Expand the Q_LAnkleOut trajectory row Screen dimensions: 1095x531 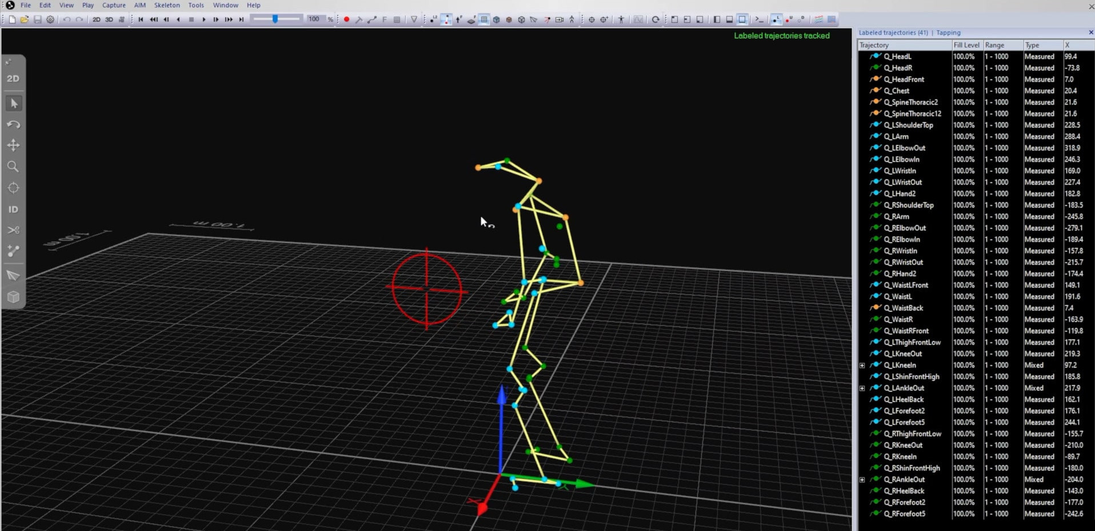coord(862,388)
